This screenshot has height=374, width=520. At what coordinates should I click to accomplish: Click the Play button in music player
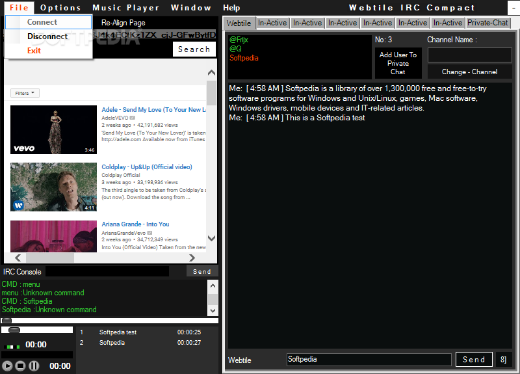pos(7,366)
